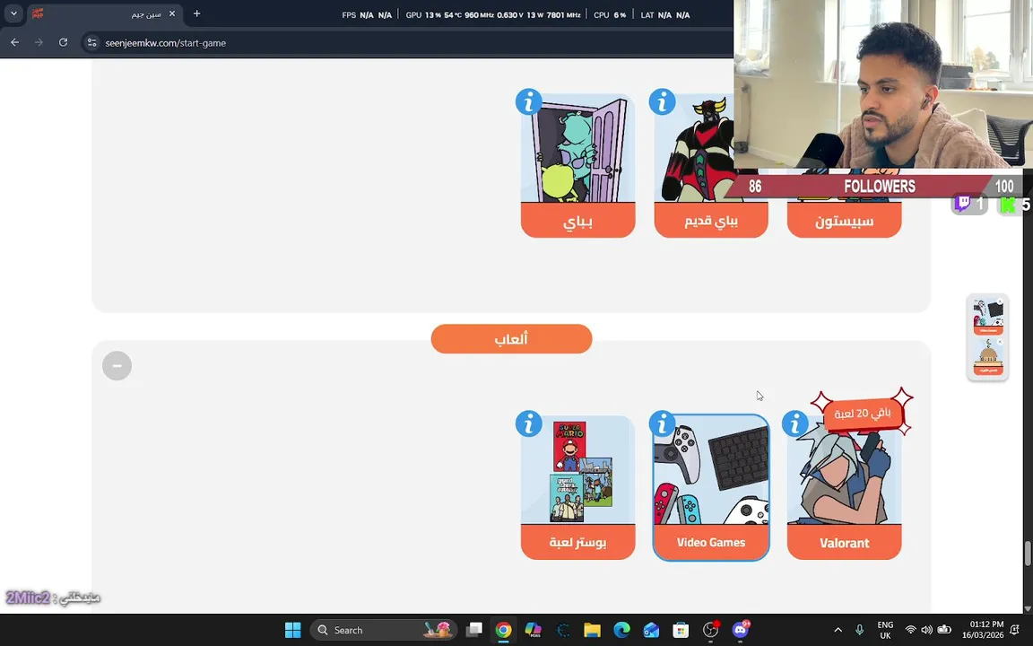
Task: Open Google Chrome from taskbar
Action: (x=503, y=630)
